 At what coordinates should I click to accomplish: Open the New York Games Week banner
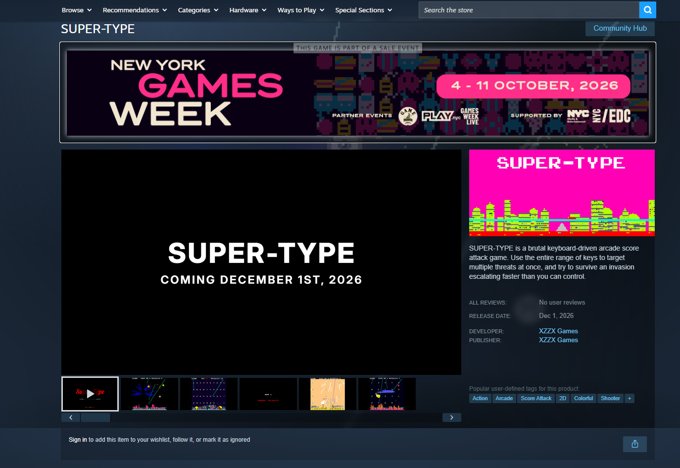(358, 93)
